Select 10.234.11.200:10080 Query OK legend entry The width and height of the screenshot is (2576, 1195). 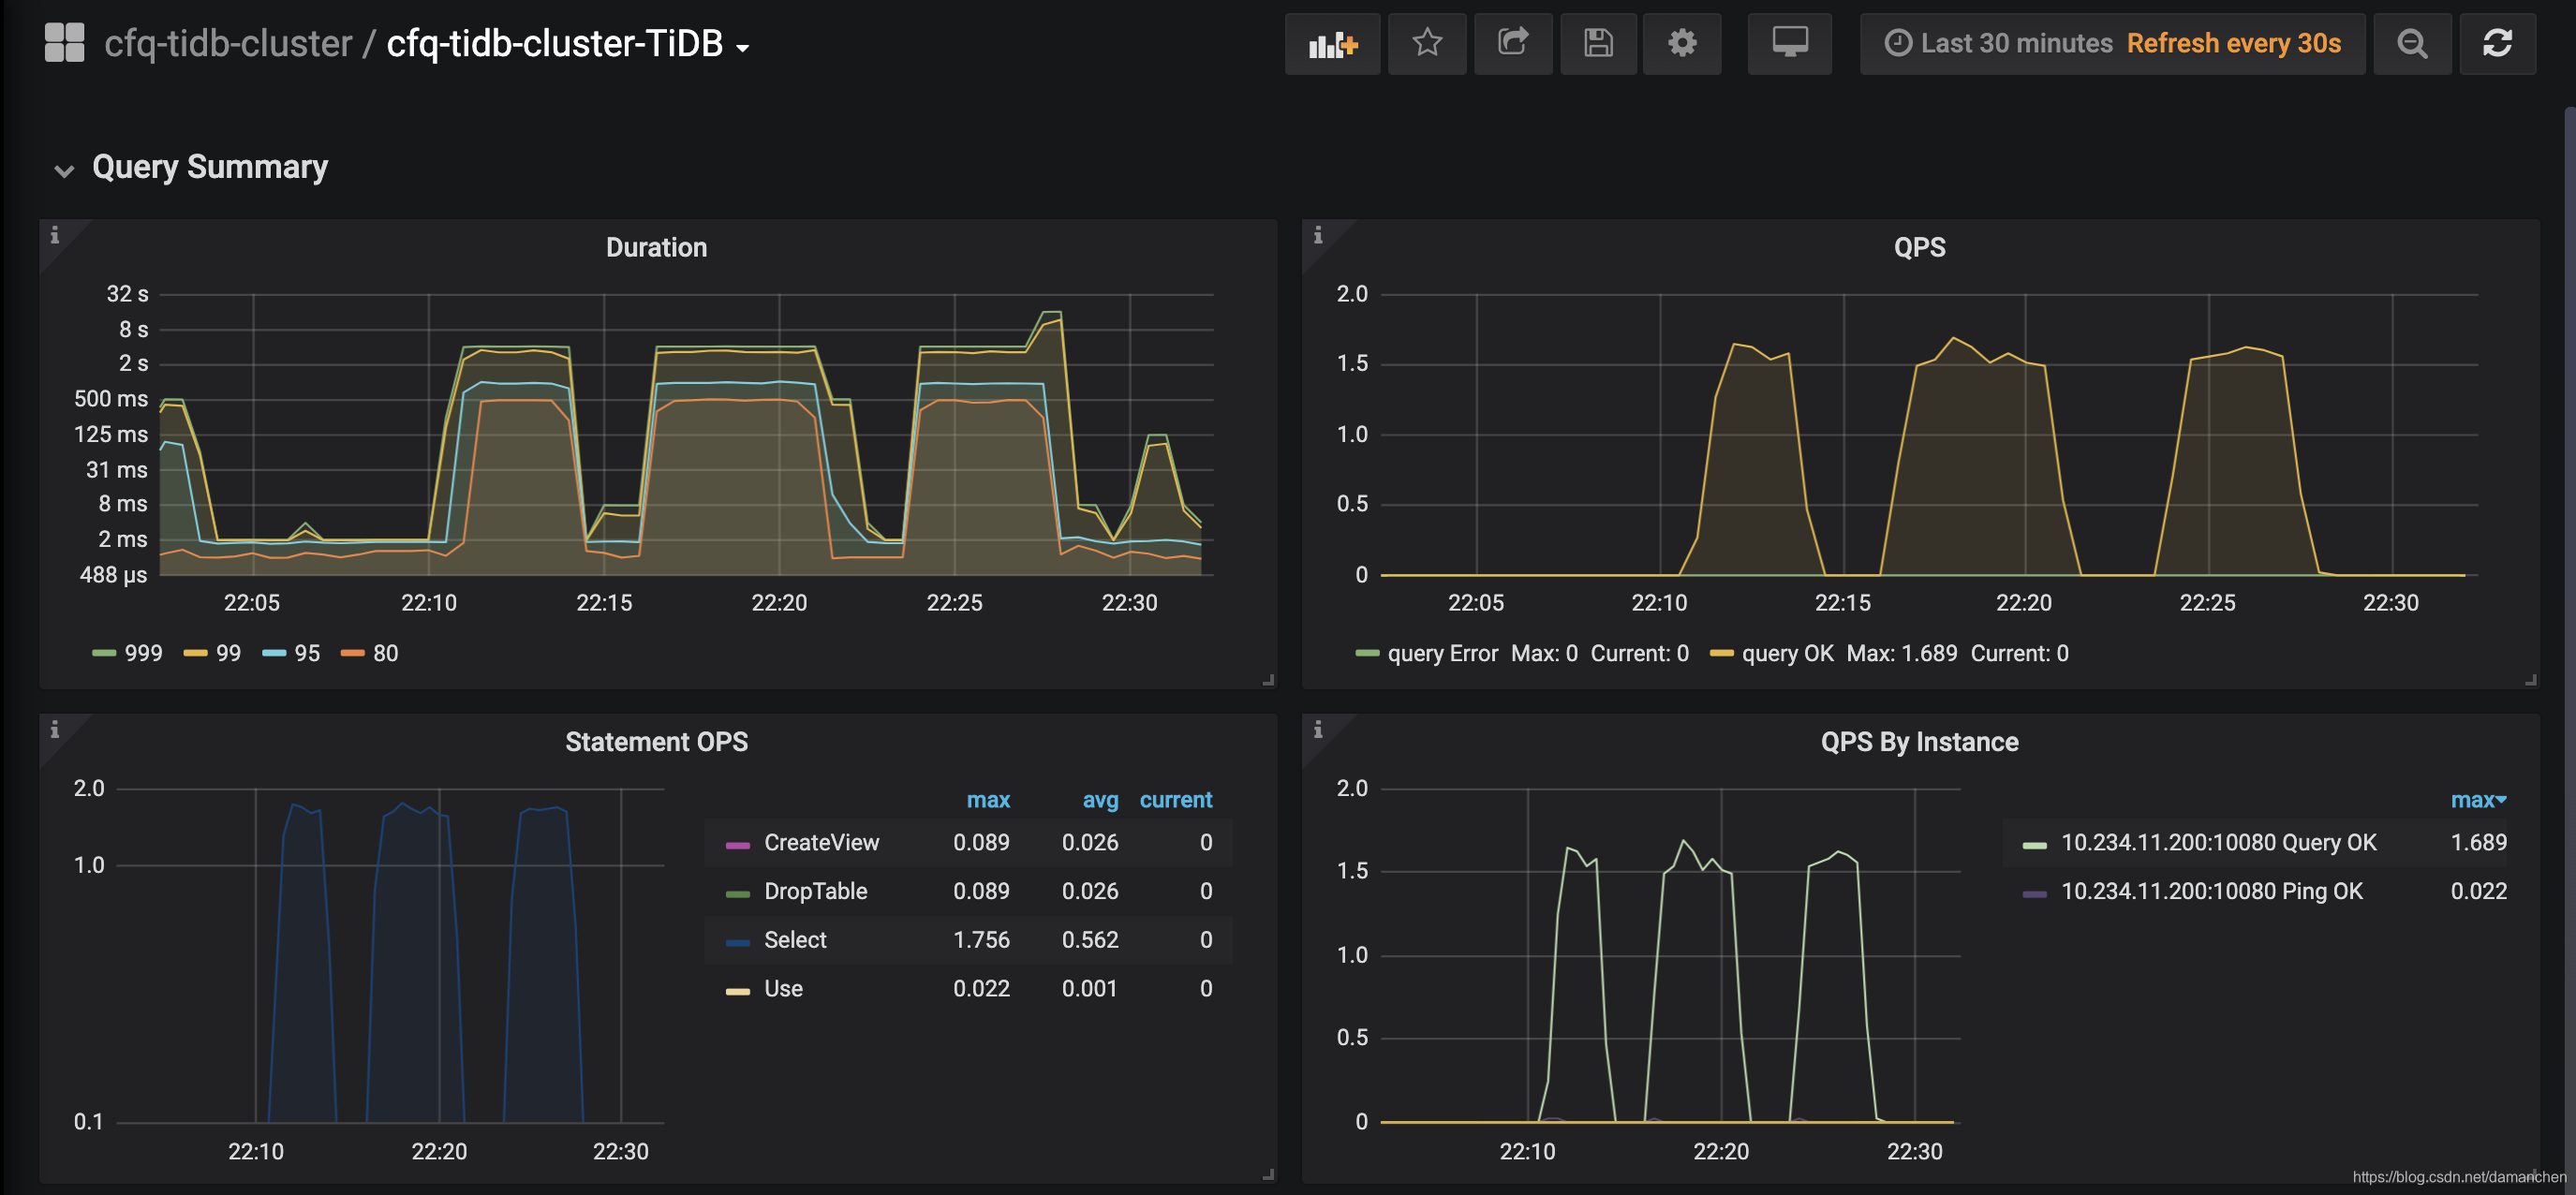pos(2219,842)
